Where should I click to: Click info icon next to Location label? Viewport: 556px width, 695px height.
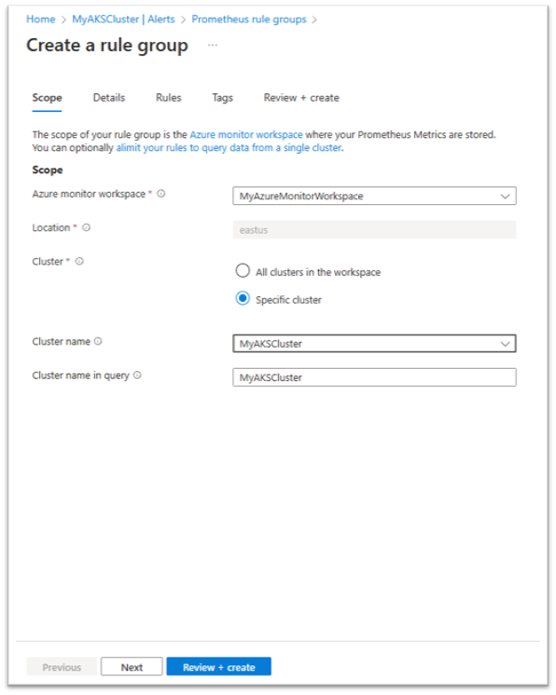coord(86,227)
